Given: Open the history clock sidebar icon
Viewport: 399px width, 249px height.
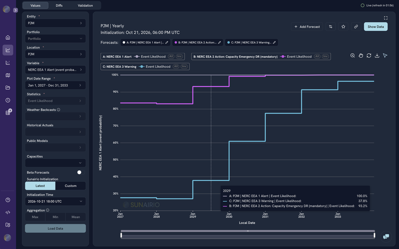Looking at the screenshot, I should [x=8, y=100].
